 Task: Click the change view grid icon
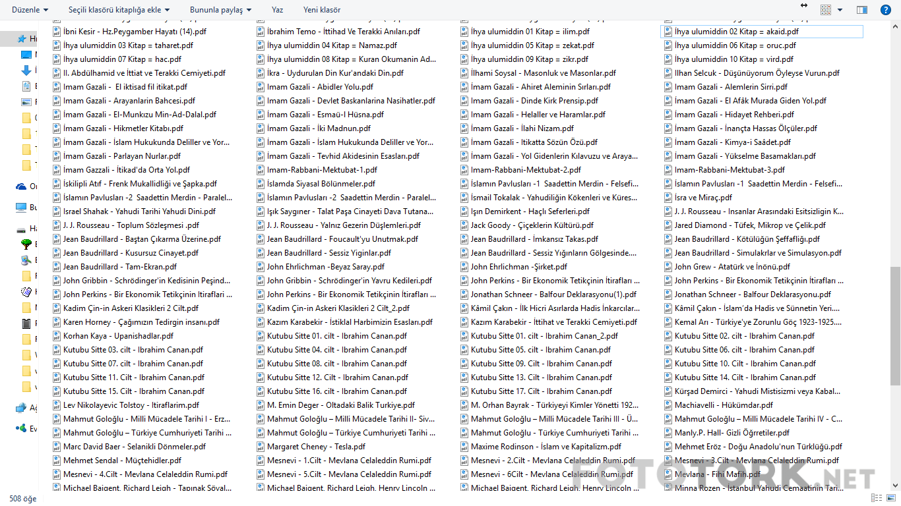pos(826,10)
